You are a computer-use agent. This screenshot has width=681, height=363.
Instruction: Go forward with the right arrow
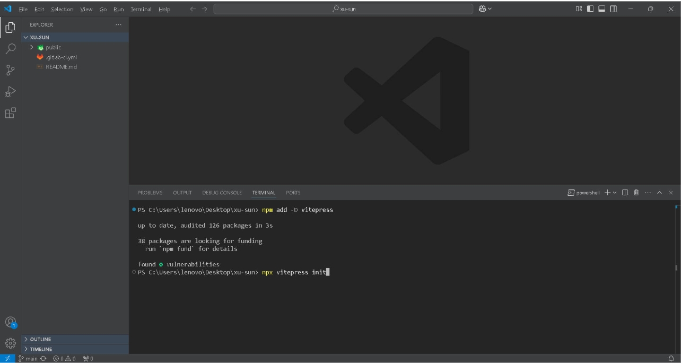tap(204, 9)
